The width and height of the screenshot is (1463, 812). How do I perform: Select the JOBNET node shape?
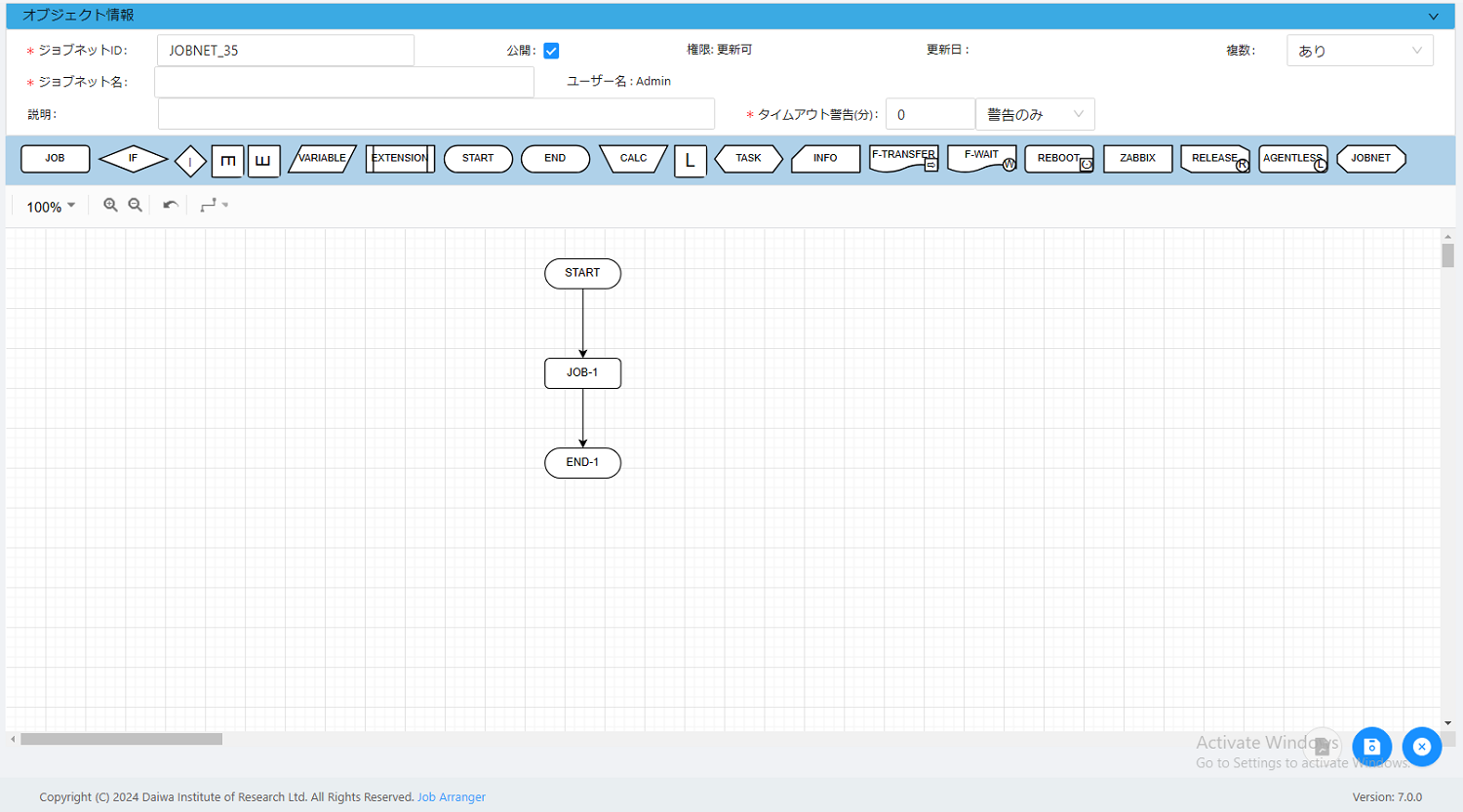click(1369, 158)
